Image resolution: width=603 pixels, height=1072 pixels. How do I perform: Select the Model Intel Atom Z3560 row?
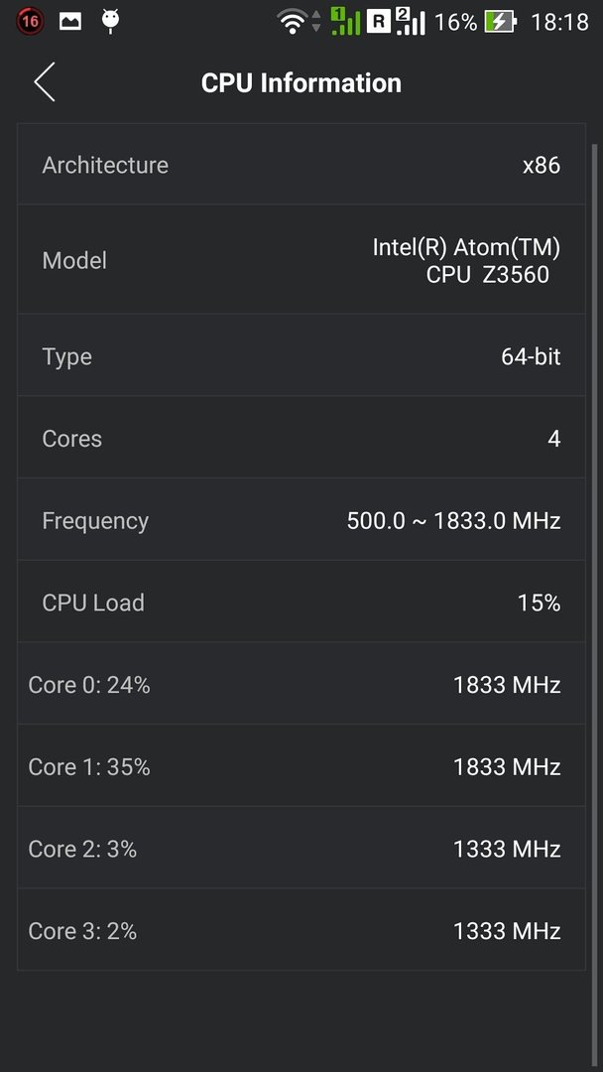(x=301, y=260)
